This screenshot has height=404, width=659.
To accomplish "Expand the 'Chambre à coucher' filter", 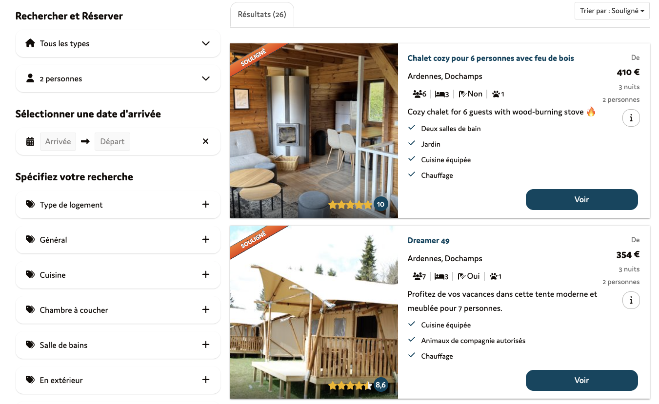I will pos(118,310).
